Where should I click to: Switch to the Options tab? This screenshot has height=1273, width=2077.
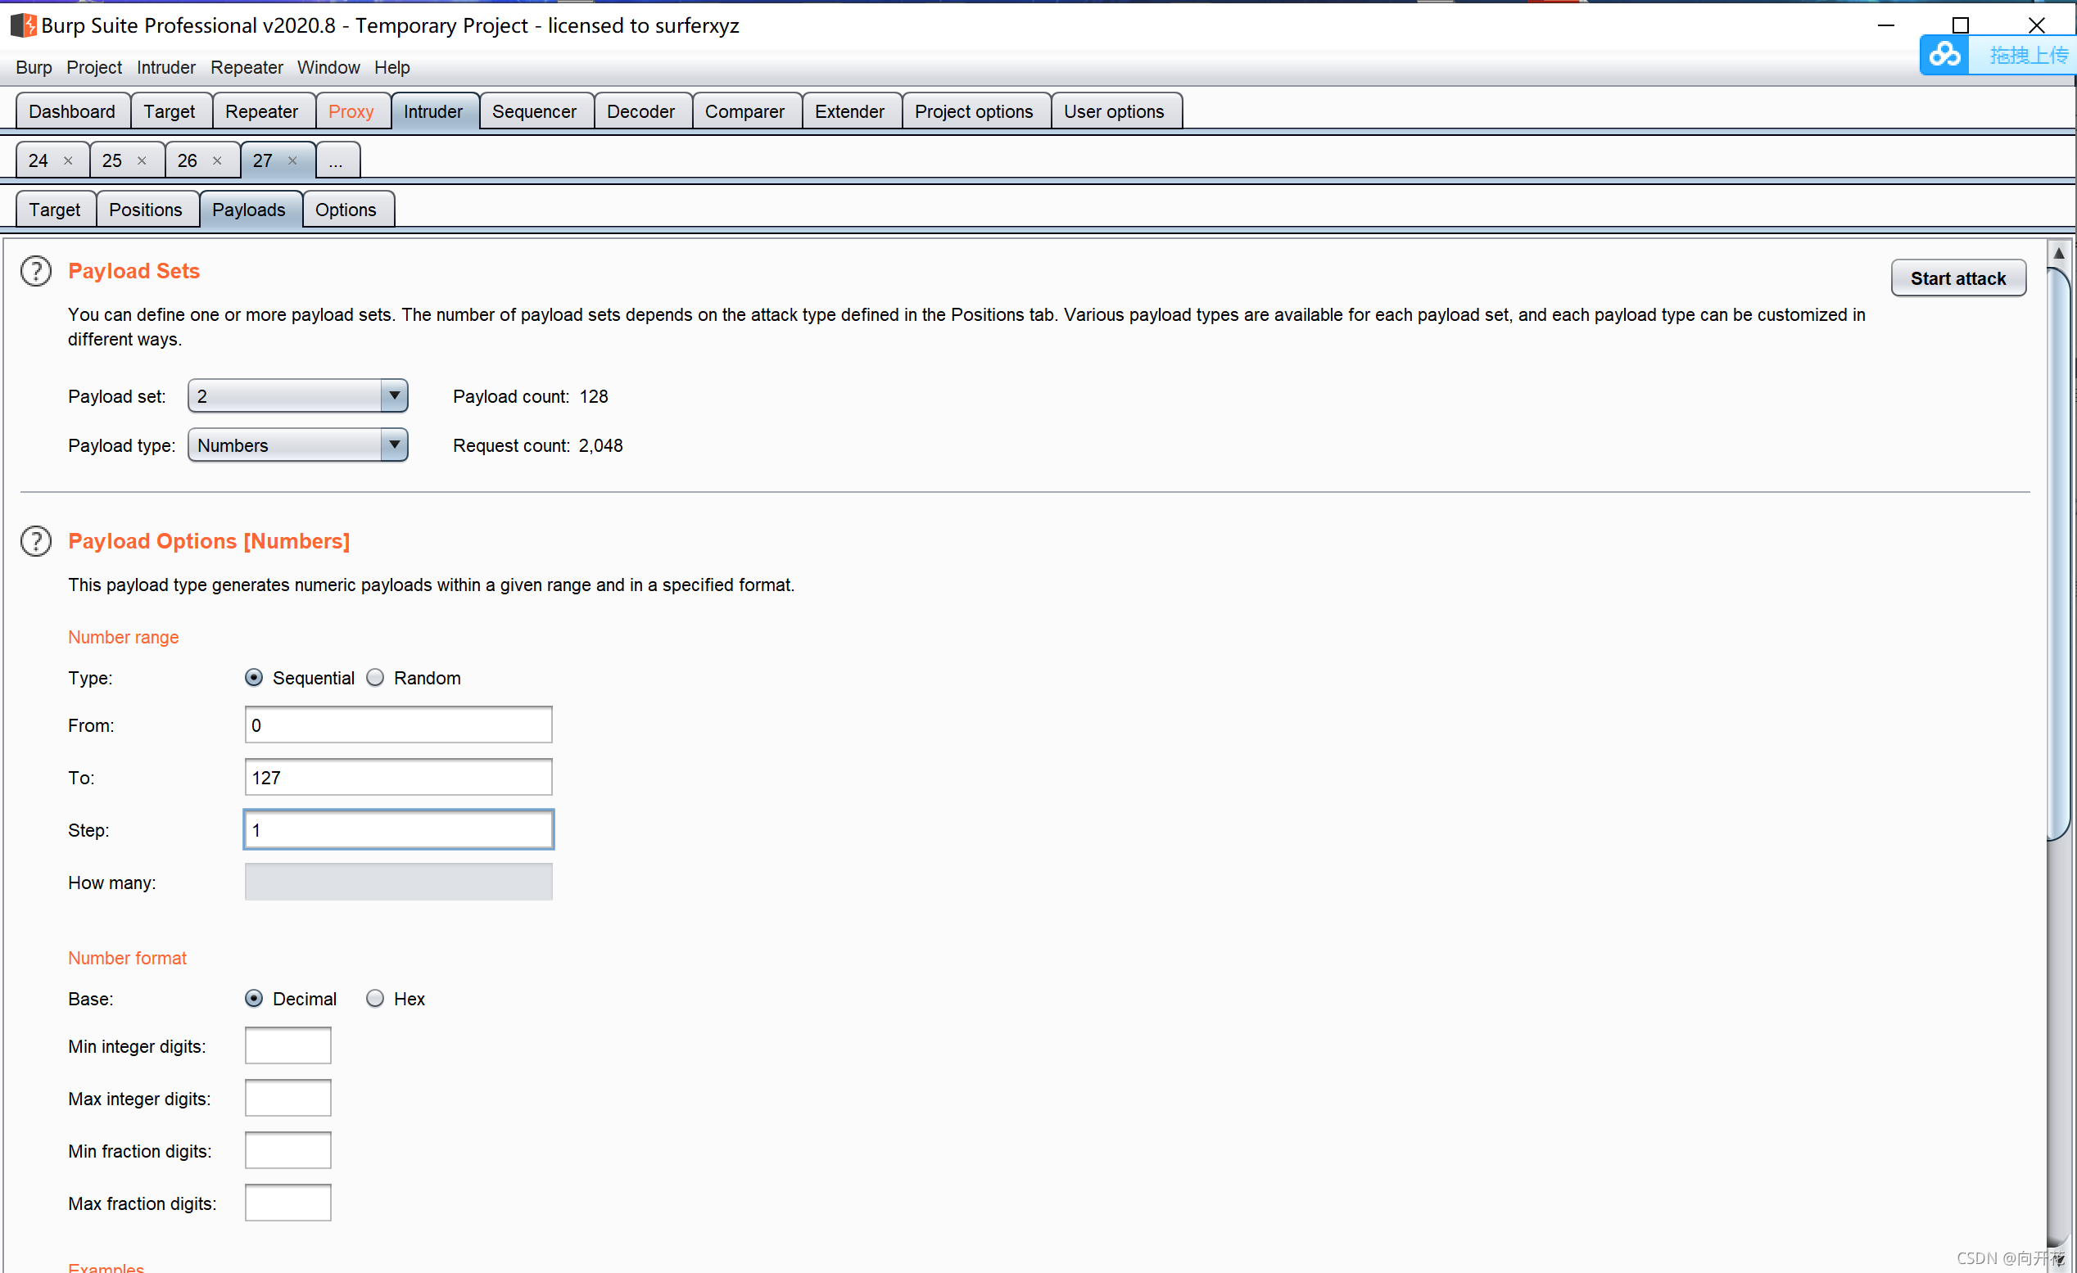click(344, 210)
